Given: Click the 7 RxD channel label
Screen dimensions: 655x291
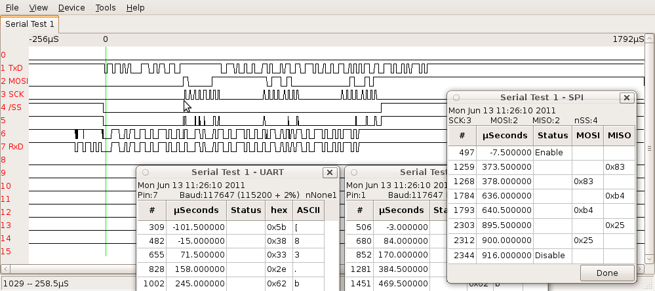Looking at the screenshot, I should (12, 147).
